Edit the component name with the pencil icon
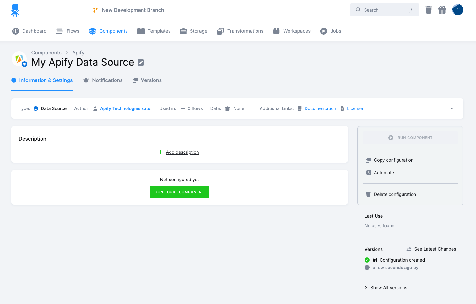This screenshot has width=476, height=304. [140, 62]
